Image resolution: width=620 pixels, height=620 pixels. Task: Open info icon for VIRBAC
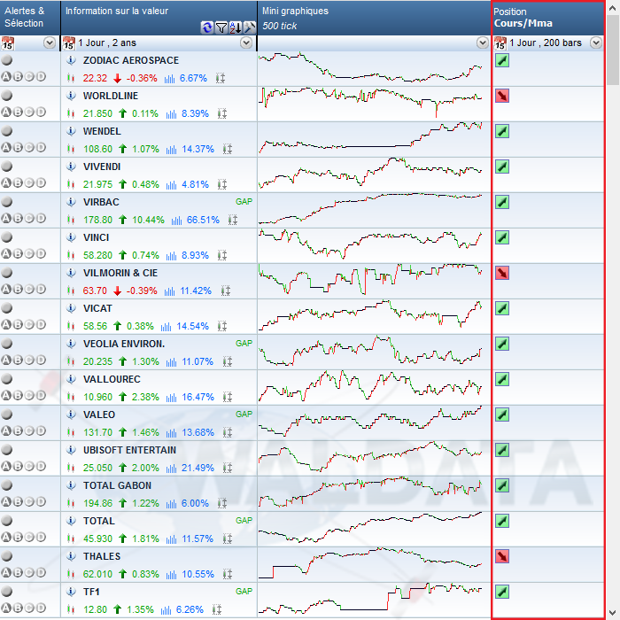coord(71,202)
